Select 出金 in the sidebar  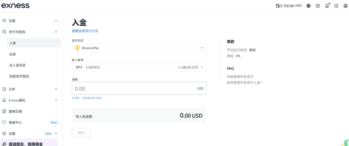(x=13, y=54)
